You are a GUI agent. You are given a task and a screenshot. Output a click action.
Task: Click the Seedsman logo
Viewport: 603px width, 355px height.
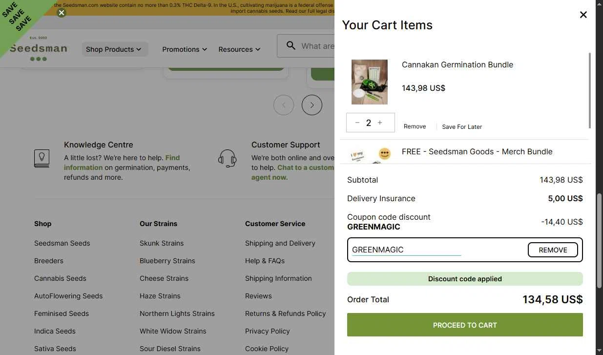pyautogui.click(x=38, y=49)
